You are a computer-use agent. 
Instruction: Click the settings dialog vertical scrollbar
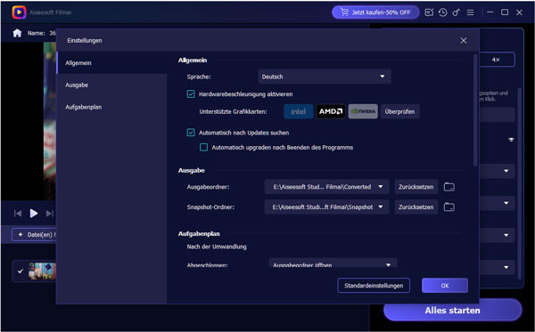(x=475, y=110)
